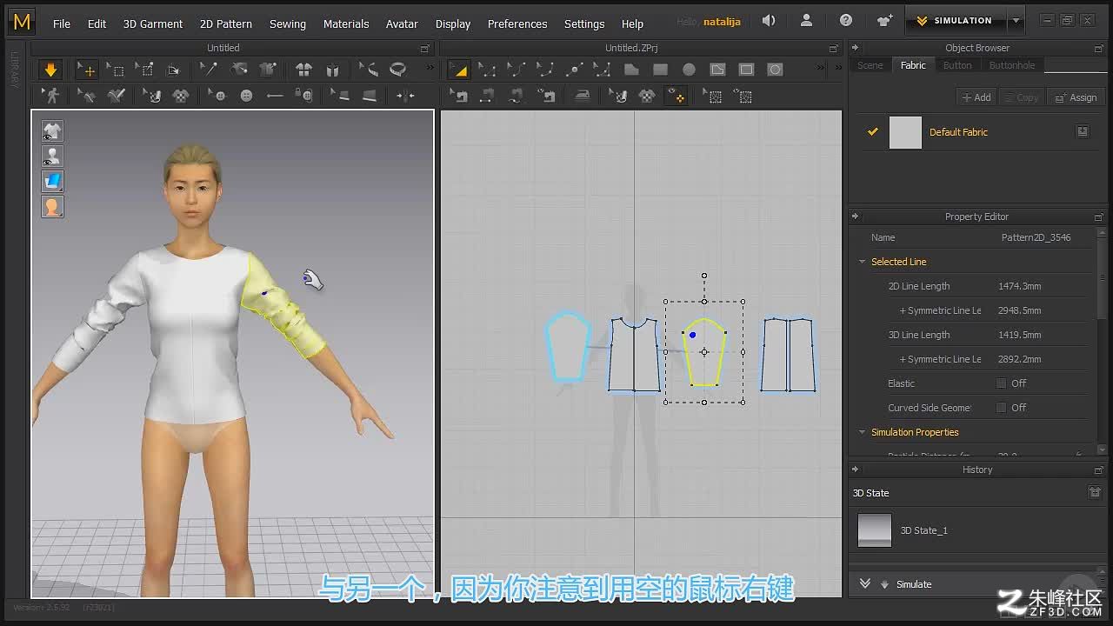This screenshot has height=626, width=1113.
Task: Collapse the Selected Line section
Action: point(863,262)
